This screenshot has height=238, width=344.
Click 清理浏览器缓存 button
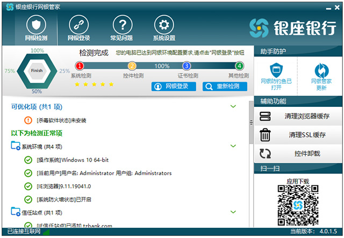click(298, 116)
